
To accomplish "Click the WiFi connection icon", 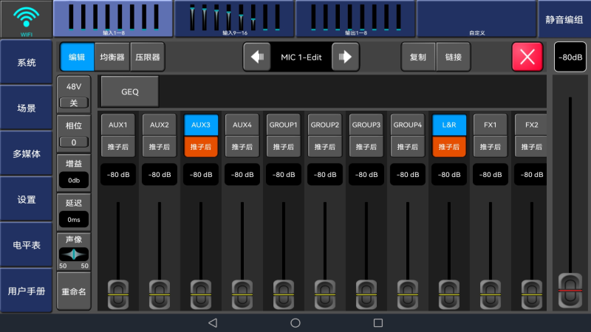I will tap(27, 19).
